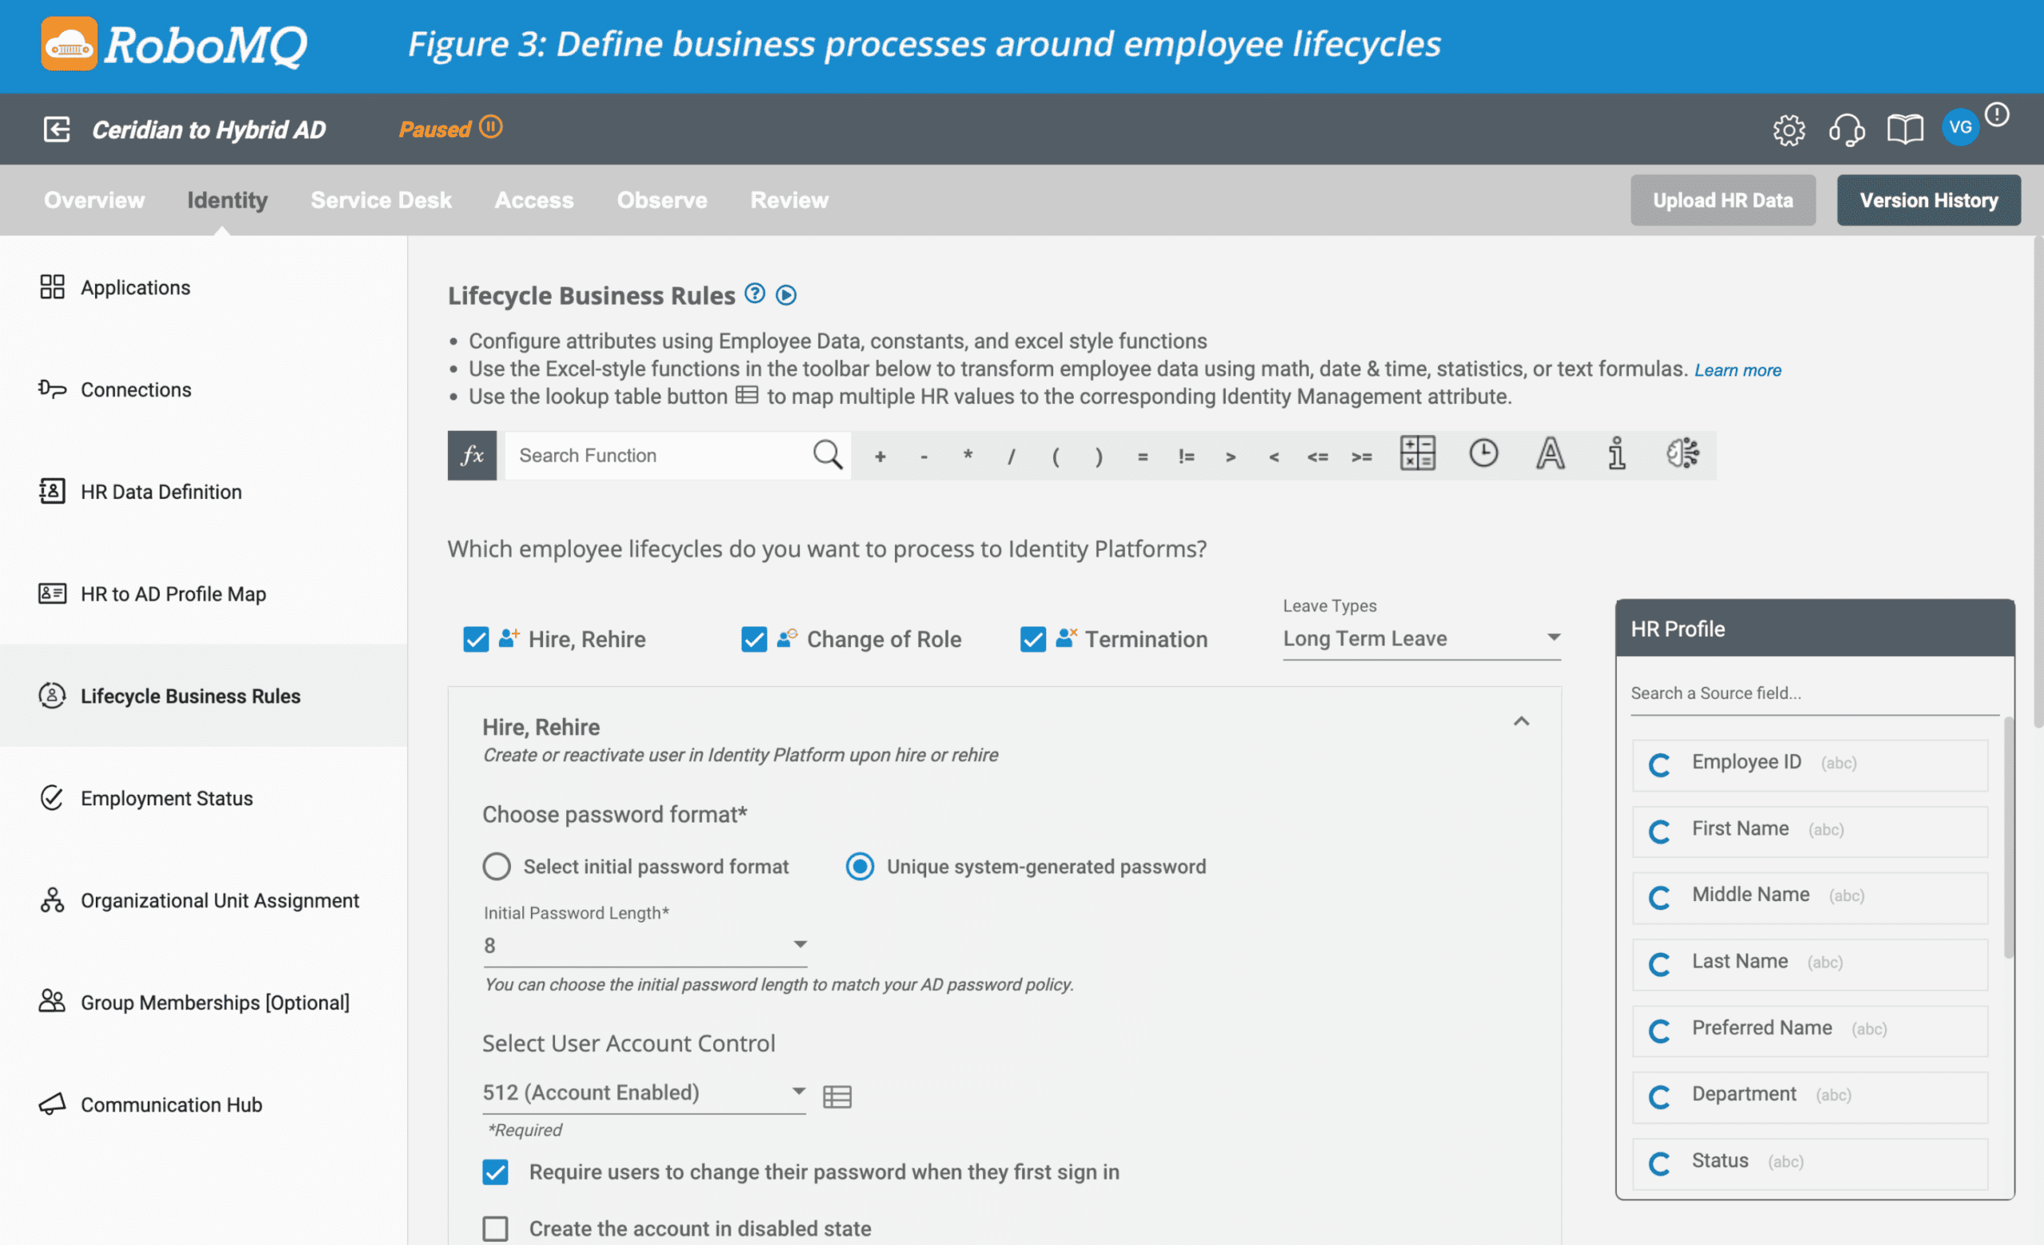The width and height of the screenshot is (2044, 1245).
Task: Open the settings gear in top bar
Action: pyautogui.click(x=1789, y=129)
